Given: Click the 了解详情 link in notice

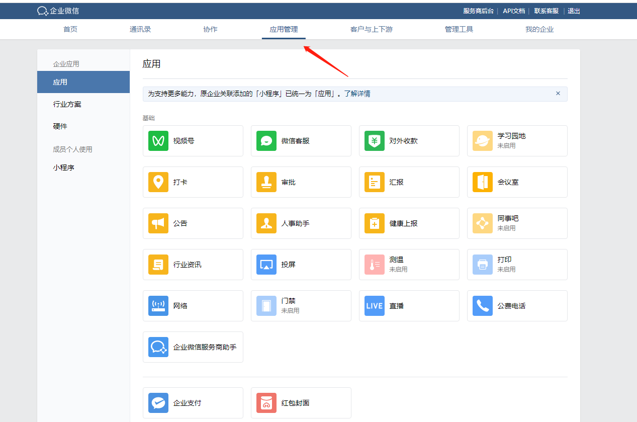Looking at the screenshot, I should click(x=357, y=94).
